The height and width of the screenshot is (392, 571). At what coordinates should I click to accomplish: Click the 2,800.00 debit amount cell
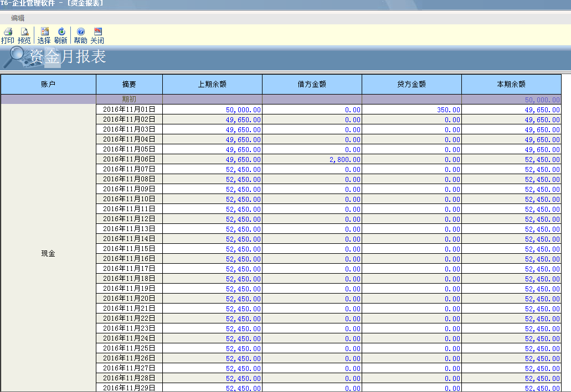tap(312, 159)
